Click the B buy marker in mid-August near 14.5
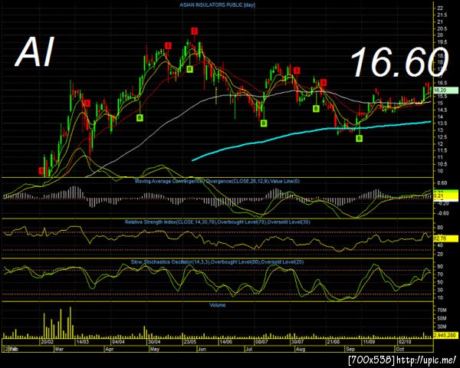 click(316, 109)
